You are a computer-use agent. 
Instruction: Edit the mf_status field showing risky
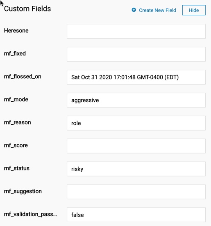tap(136, 169)
